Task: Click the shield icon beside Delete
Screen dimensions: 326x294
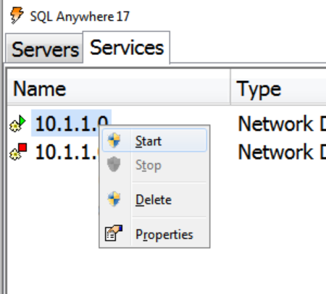Action: point(114,199)
